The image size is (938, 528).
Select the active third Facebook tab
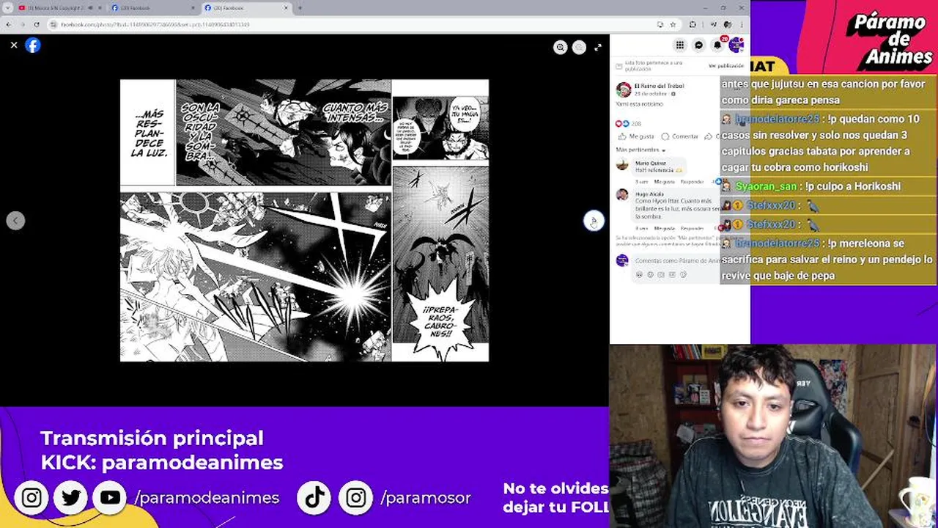(245, 8)
